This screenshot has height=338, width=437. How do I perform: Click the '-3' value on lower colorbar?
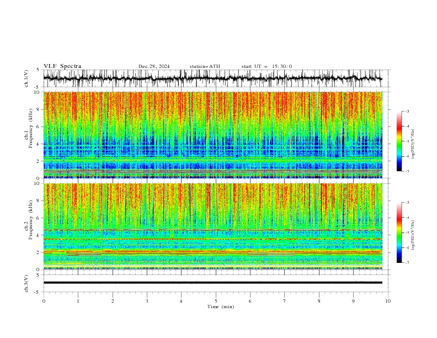coord(407,203)
